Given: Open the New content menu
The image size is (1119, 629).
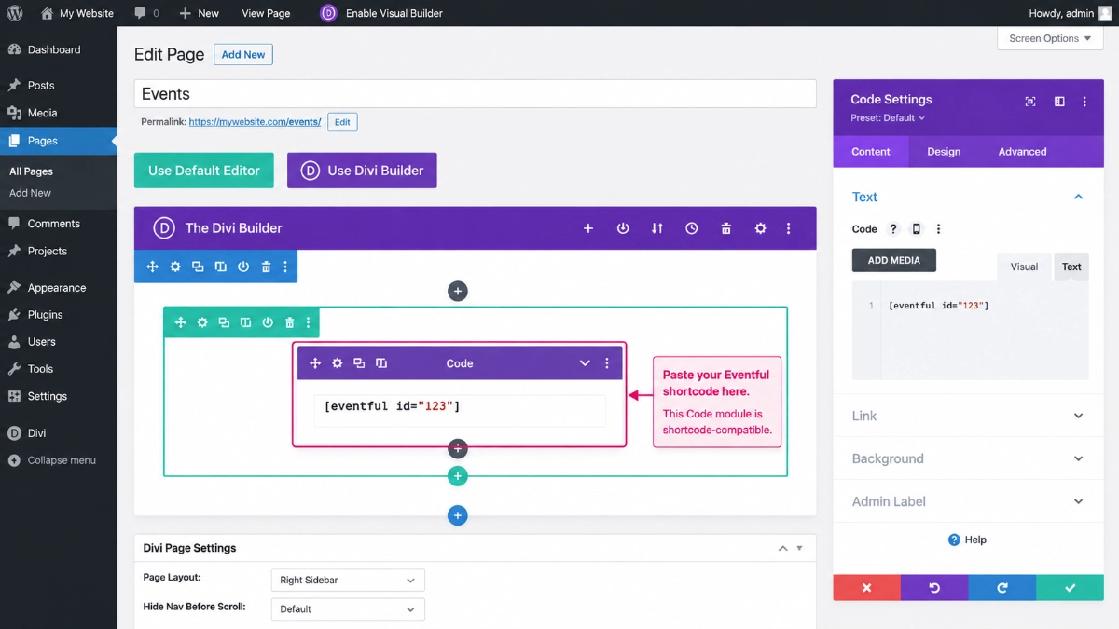Looking at the screenshot, I should (199, 13).
